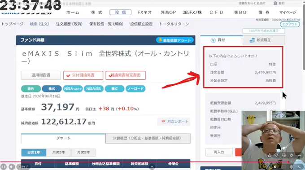Image resolution: width=305 pixels, height=170 pixels.
Task: Go to トップページ submenu link
Action: coord(12,24)
